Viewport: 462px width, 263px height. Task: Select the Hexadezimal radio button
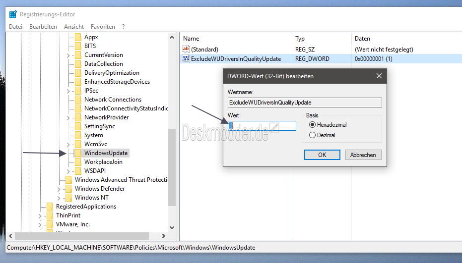click(x=312, y=125)
